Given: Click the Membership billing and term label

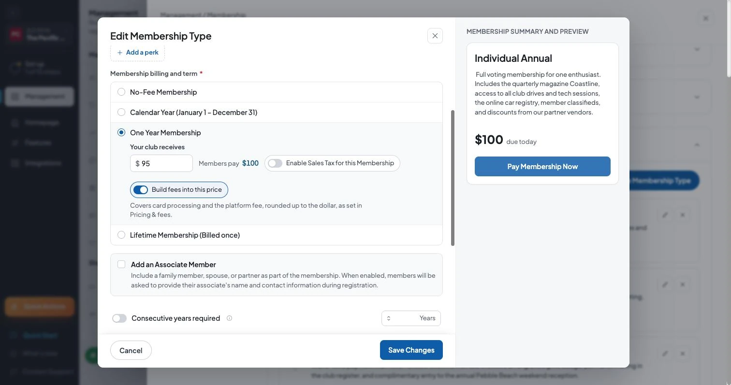Looking at the screenshot, I should 154,73.
